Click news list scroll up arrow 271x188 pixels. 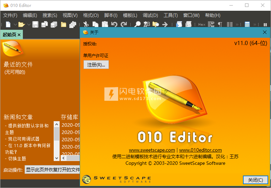click(57, 124)
